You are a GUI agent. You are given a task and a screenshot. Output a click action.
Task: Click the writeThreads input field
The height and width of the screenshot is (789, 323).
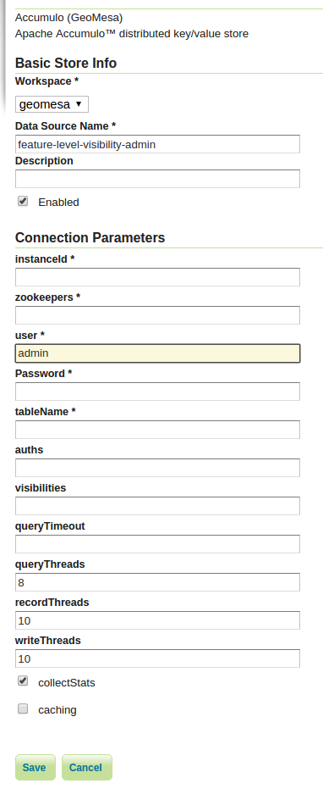tap(158, 658)
